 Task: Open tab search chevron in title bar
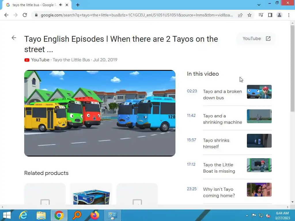259,5
